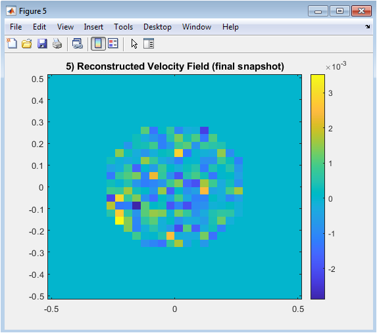
Task: Click the colorbar beside the plot
Action: click(318, 187)
